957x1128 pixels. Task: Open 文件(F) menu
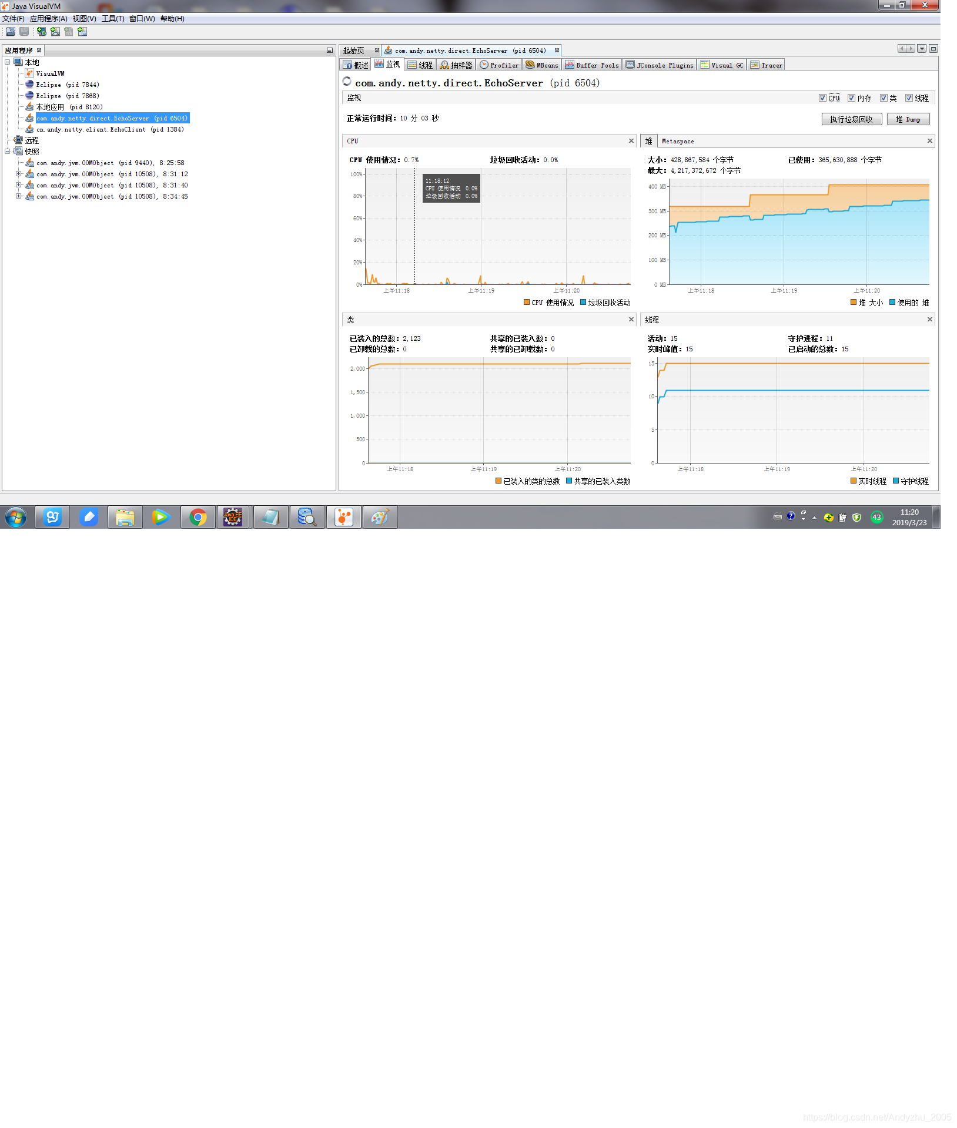pyautogui.click(x=13, y=19)
